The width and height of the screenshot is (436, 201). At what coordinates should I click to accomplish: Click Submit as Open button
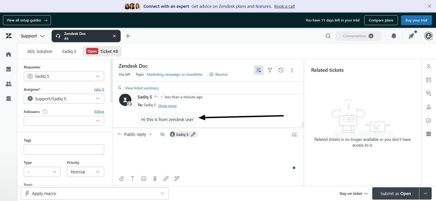click(396, 193)
